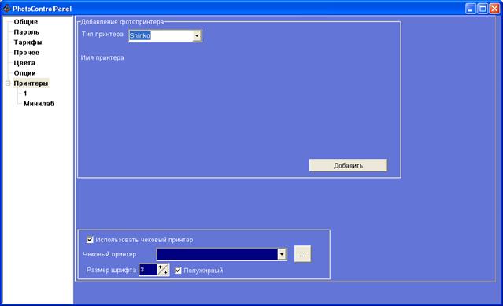Select printer 1 under Принтеры
503x306 pixels.
tap(25, 94)
